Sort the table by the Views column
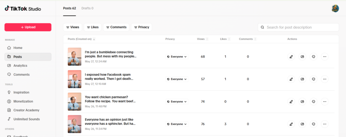346x137 pixels. (x=207, y=39)
